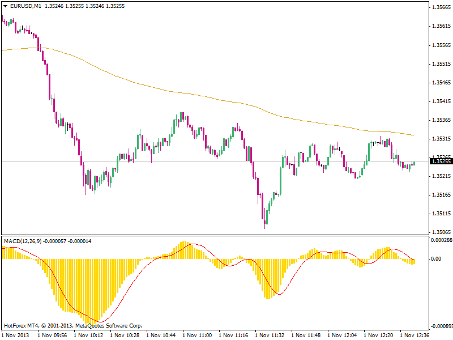Click price scale label 1.35465
This screenshot has height=340, width=453.
tap(441, 83)
